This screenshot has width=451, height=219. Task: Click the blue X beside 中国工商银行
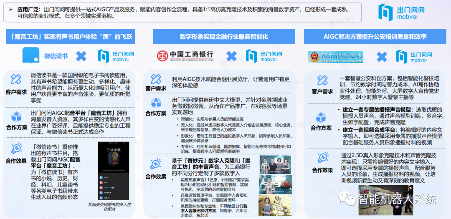click(231, 56)
